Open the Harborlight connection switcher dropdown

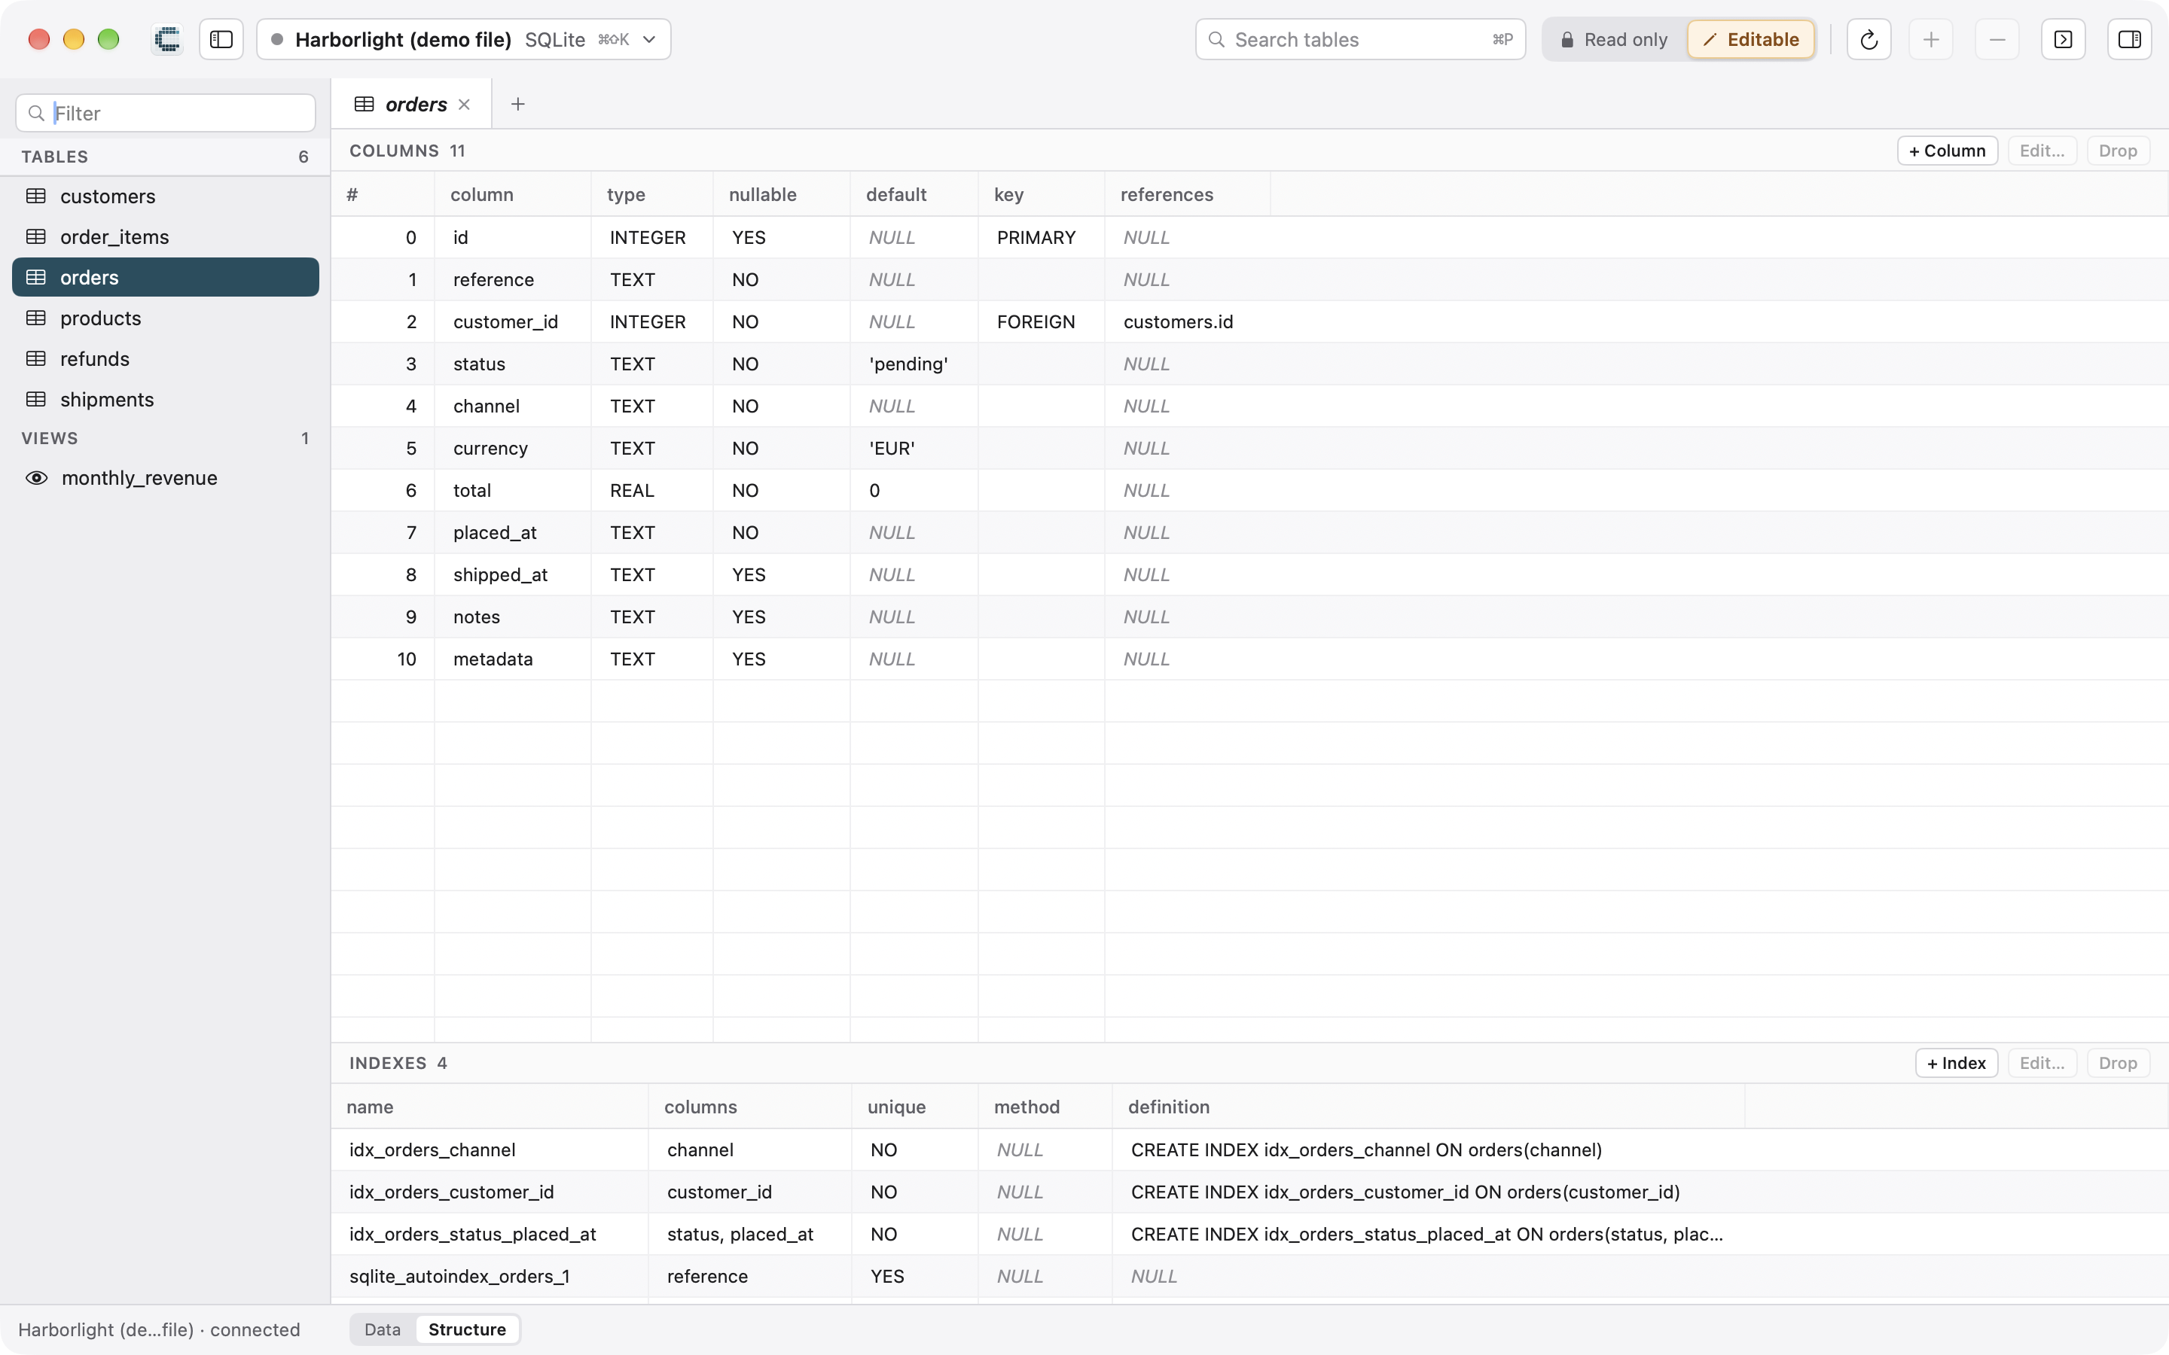click(463, 39)
